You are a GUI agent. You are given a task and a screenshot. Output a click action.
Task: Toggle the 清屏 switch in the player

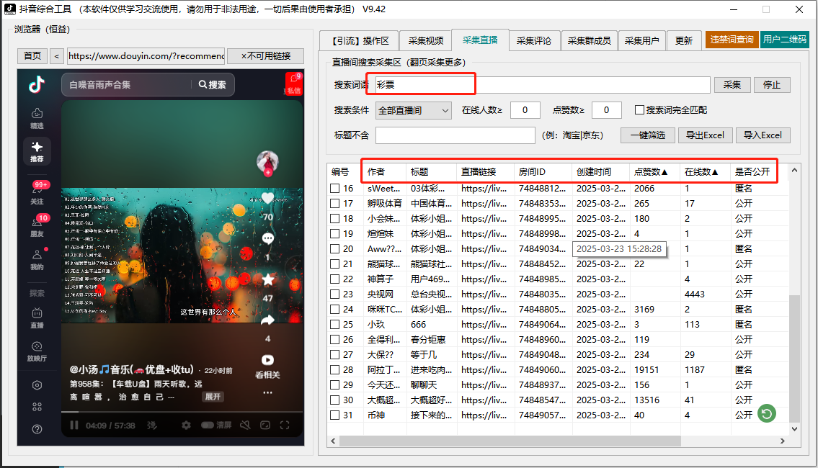(208, 426)
